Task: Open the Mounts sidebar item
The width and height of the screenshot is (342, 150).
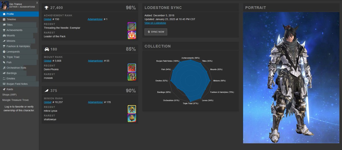Action: tap(19, 35)
